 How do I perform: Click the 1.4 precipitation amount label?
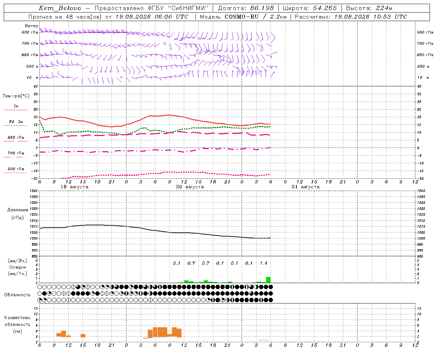click(x=263, y=263)
